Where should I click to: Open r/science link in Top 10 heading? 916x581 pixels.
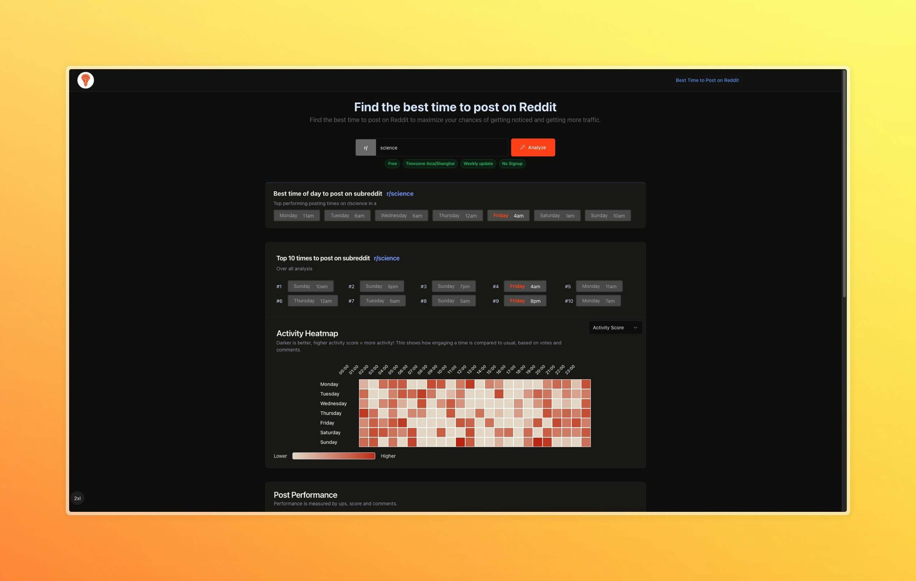[x=386, y=258]
